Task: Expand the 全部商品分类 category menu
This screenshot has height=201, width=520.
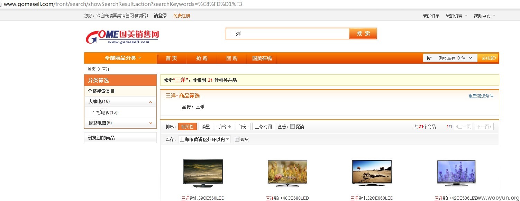Action: tap(120, 58)
